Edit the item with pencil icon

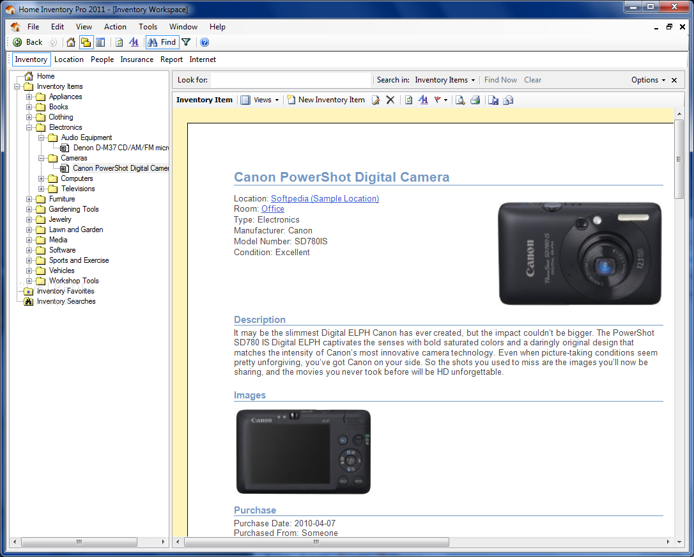(x=376, y=100)
